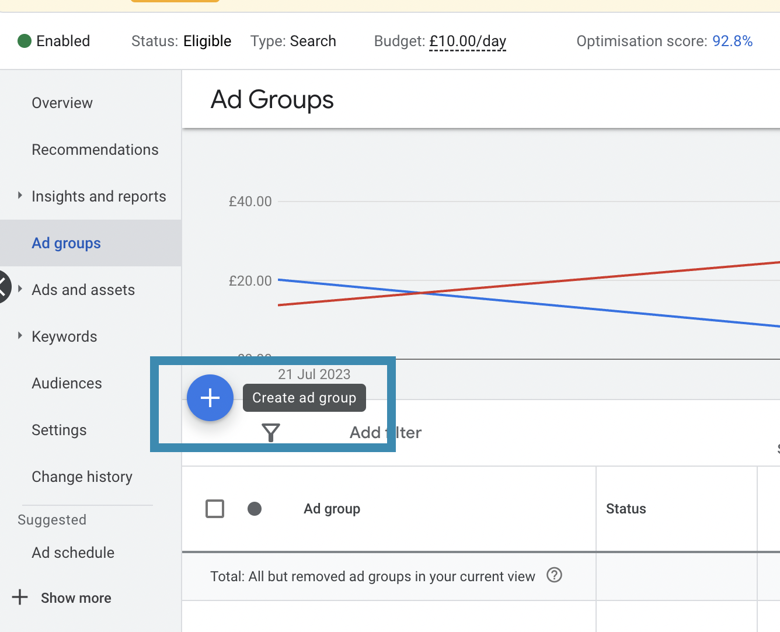Screen dimensions: 780x632
Task: Expand the Keywords section arrow
Action: 20,336
